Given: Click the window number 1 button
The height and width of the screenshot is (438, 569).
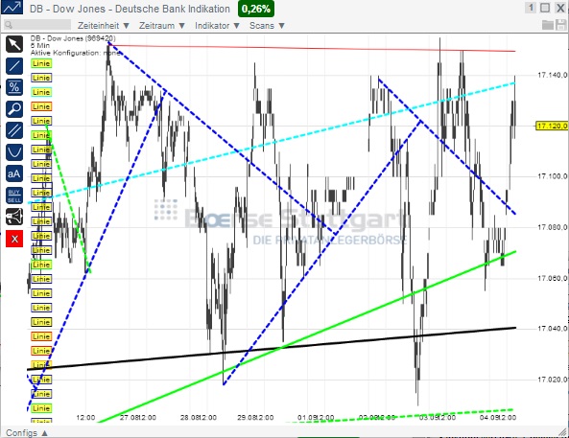Looking at the screenshot, I should [531, 8].
